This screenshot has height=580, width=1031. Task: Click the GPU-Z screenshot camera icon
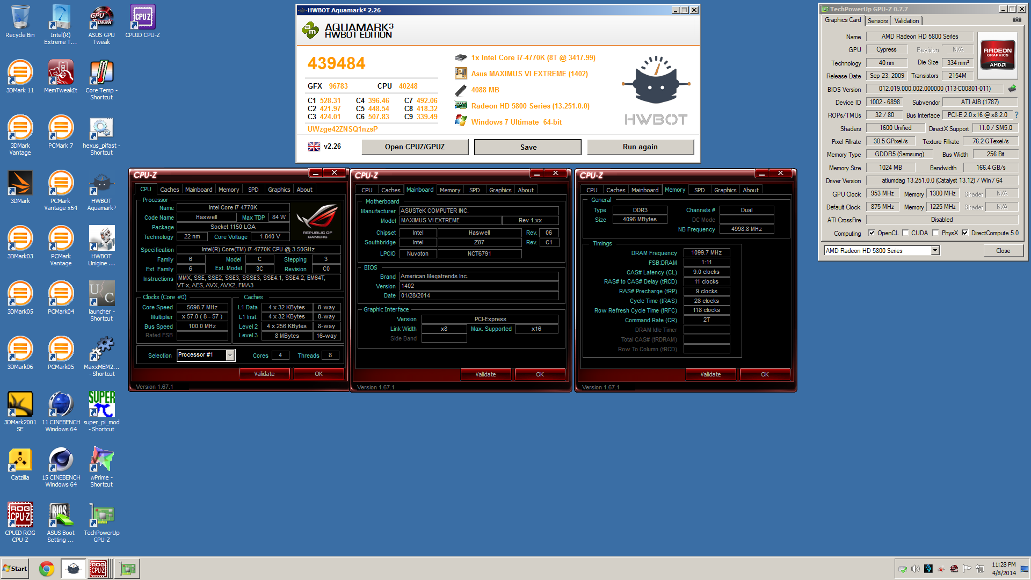[1017, 20]
